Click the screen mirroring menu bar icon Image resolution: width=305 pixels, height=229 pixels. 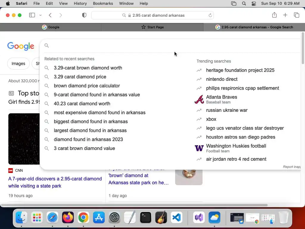[x=234, y=4]
